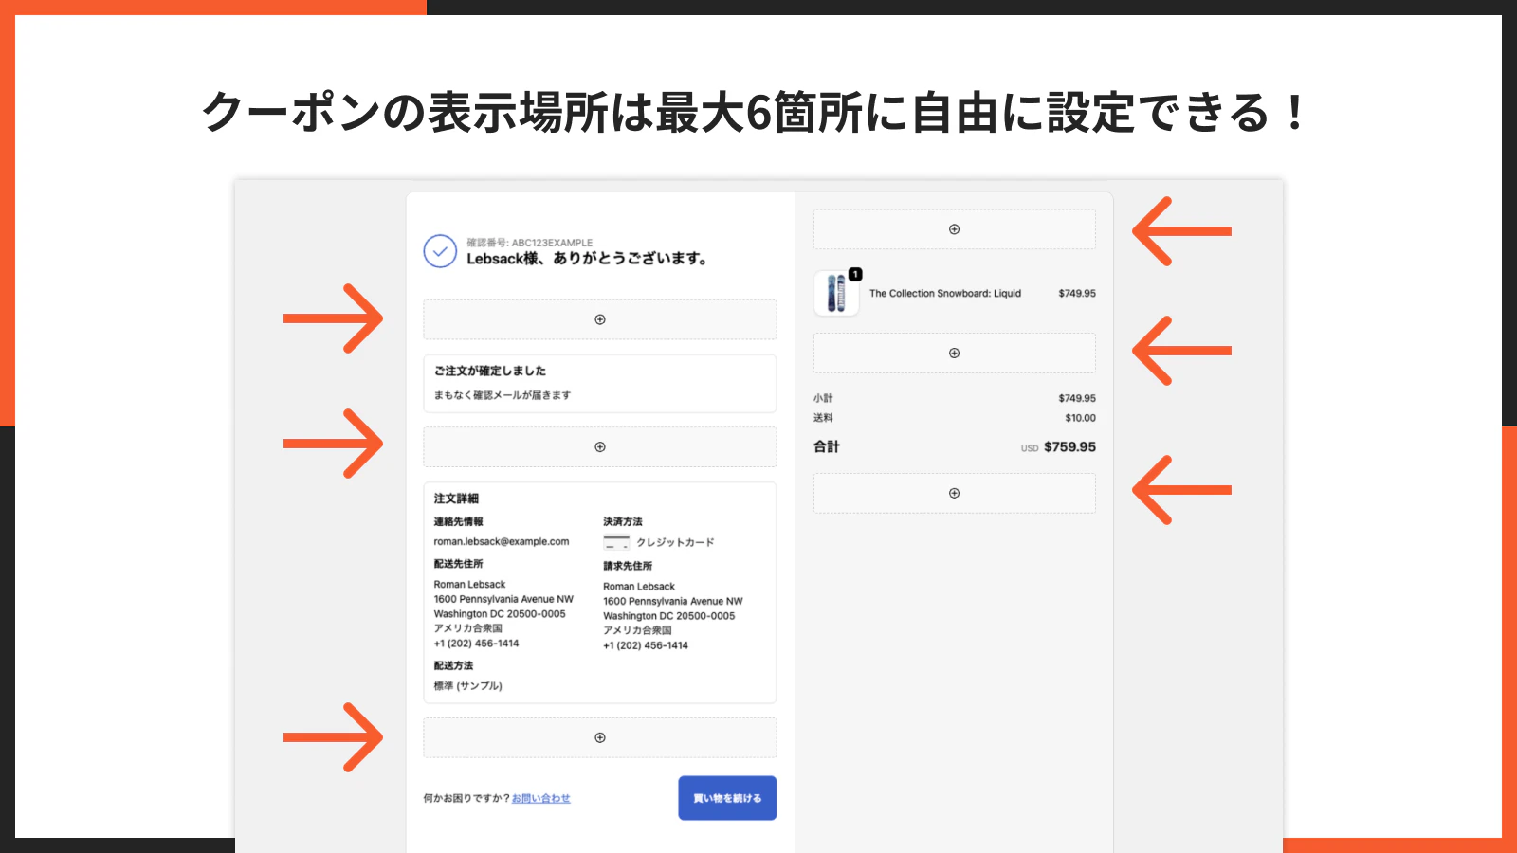Click the total amount $759.95
Viewport: 1517px width, 853px height.
(x=1069, y=447)
